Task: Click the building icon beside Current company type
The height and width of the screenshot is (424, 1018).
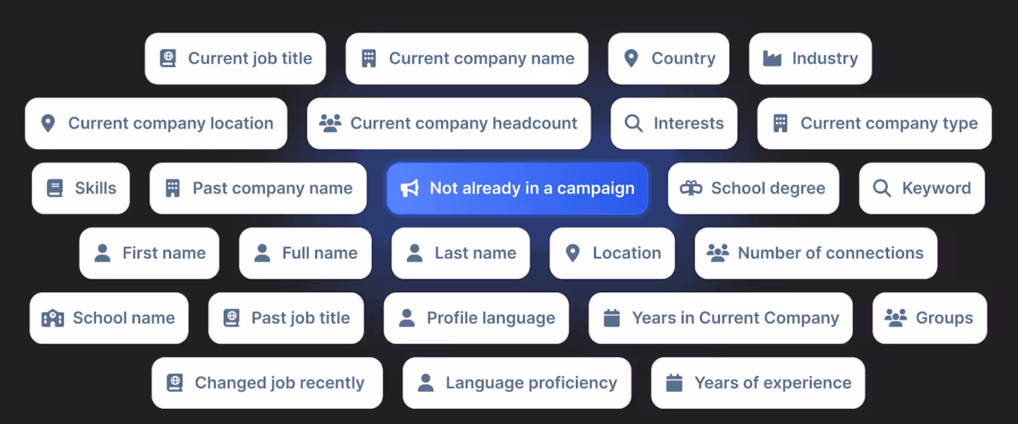Action: coord(780,124)
